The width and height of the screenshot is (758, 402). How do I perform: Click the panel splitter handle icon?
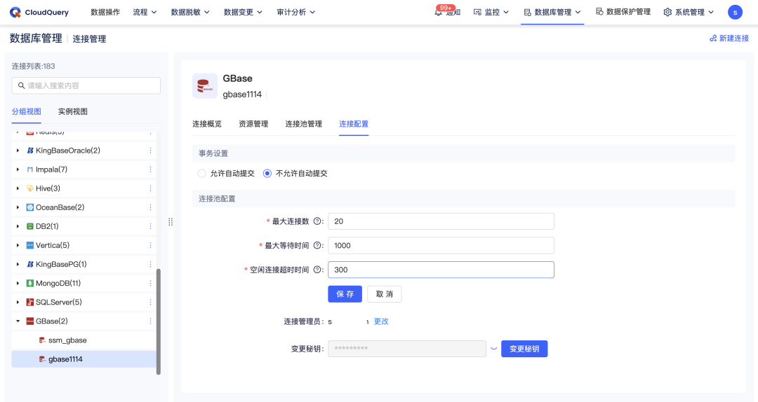(x=171, y=222)
